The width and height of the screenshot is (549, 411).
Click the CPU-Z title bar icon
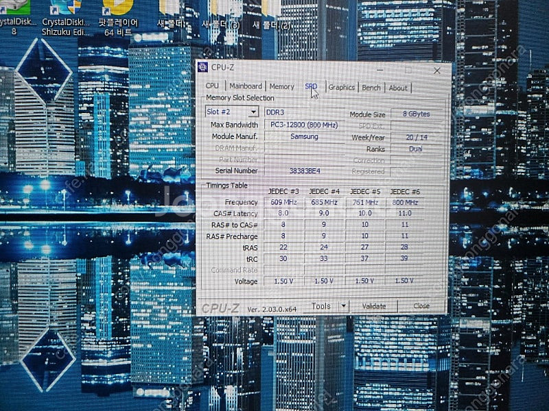click(202, 67)
